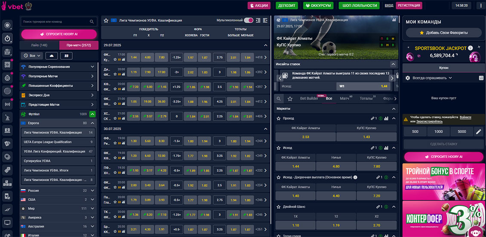
Task: Click link icon in Исход market header
Action: (x=372, y=148)
